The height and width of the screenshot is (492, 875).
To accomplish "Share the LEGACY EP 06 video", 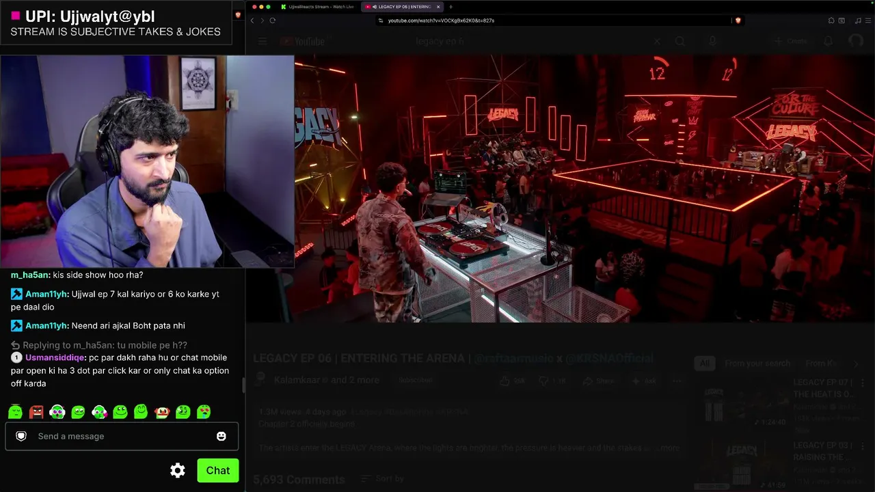I will tap(600, 381).
